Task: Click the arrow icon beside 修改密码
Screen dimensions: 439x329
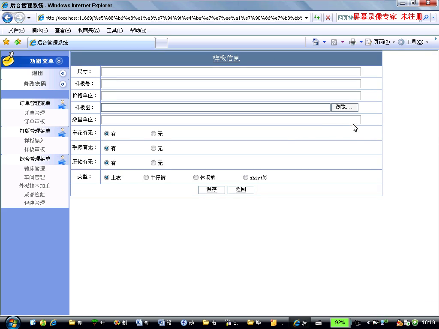Action: click(63, 84)
